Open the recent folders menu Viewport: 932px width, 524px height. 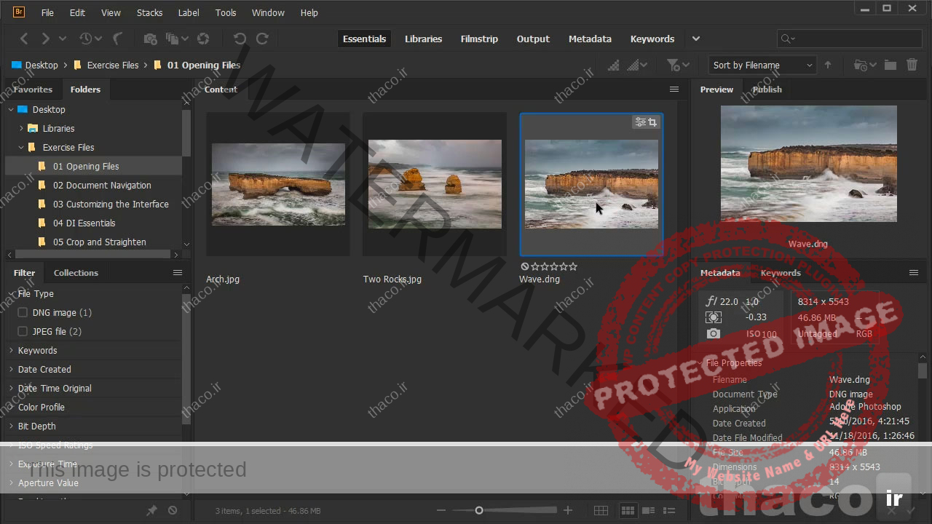point(865,65)
